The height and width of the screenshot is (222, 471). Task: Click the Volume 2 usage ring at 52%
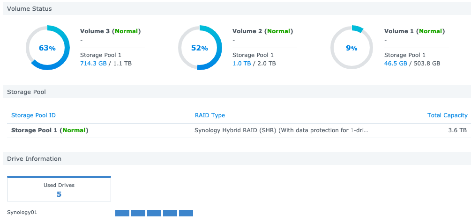point(200,48)
